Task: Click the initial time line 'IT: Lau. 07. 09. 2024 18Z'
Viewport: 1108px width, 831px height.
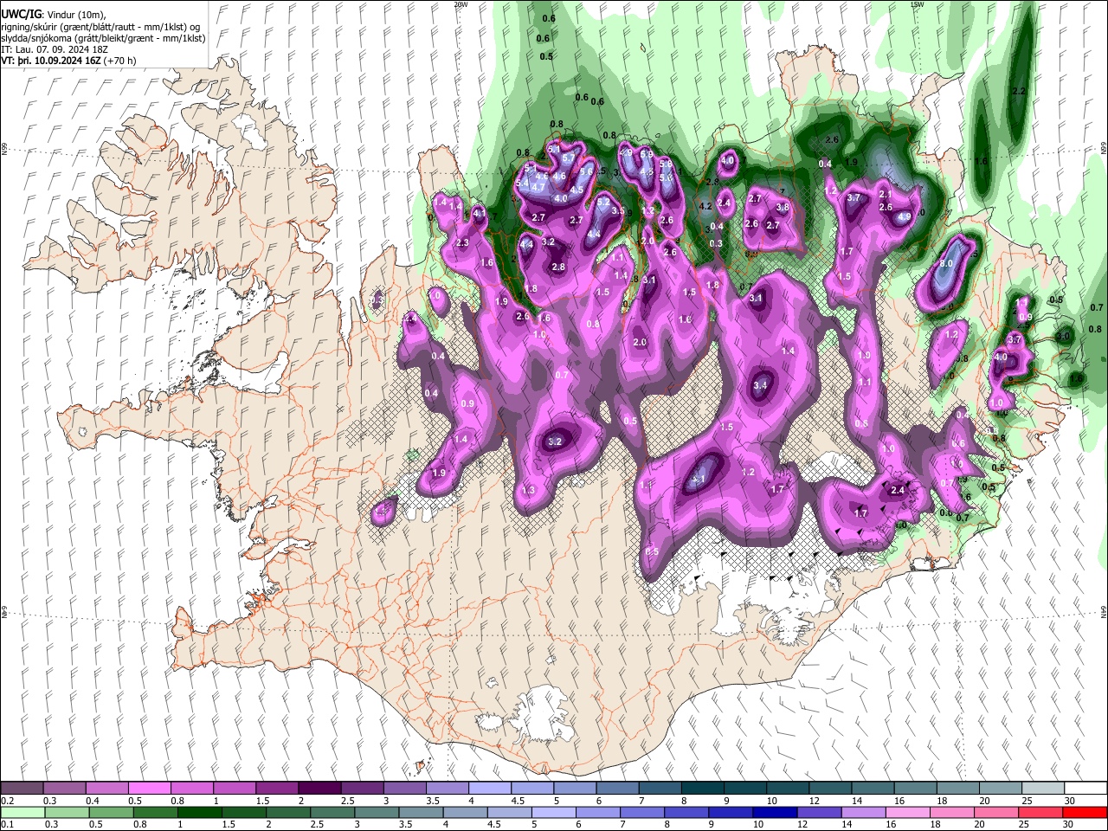Action: click(x=54, y=49)
